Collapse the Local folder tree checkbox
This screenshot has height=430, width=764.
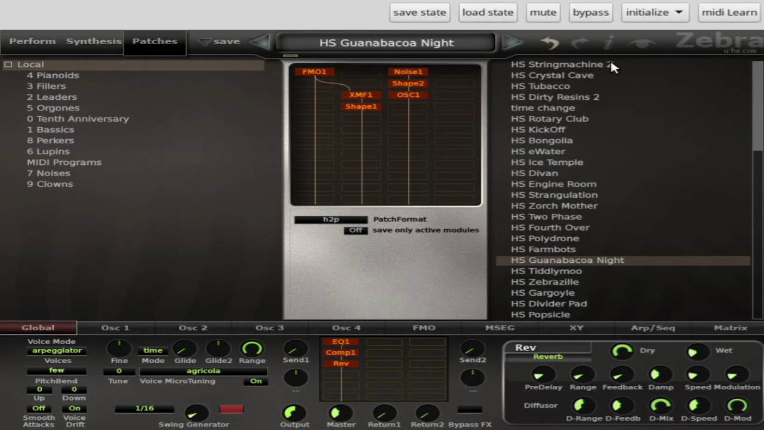8,64
